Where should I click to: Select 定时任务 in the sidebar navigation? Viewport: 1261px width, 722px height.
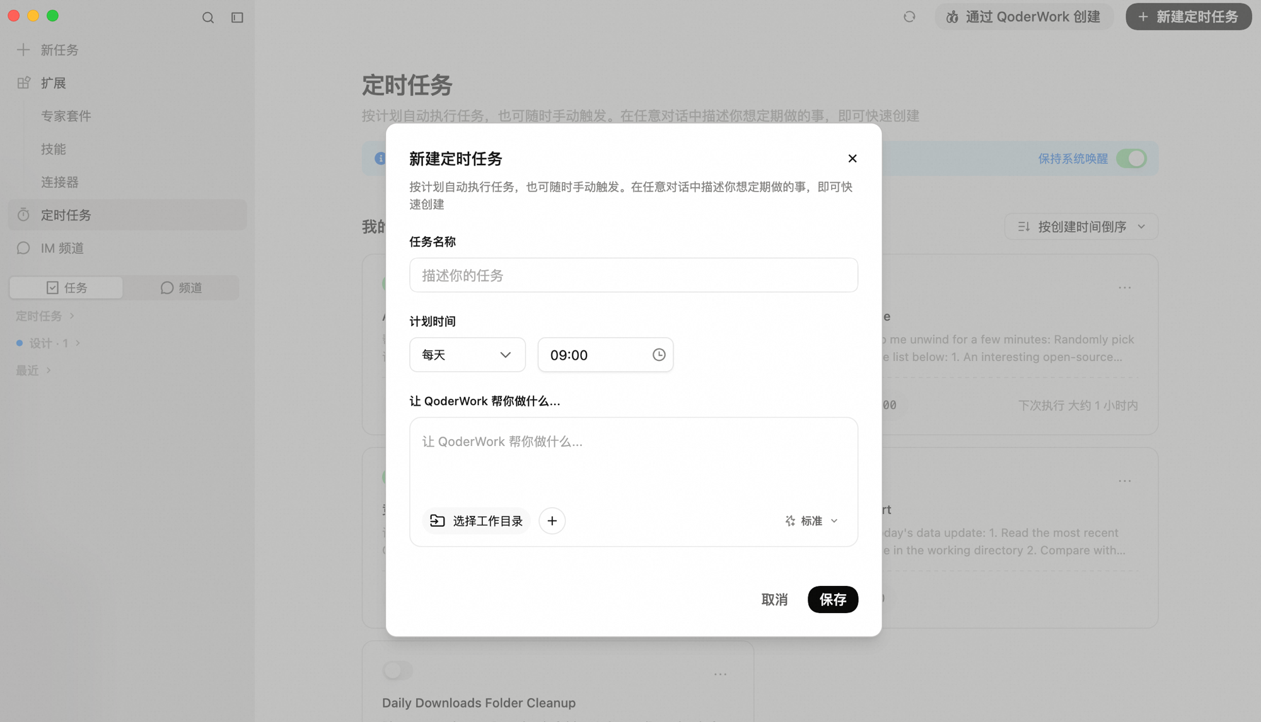coord(127,215)
